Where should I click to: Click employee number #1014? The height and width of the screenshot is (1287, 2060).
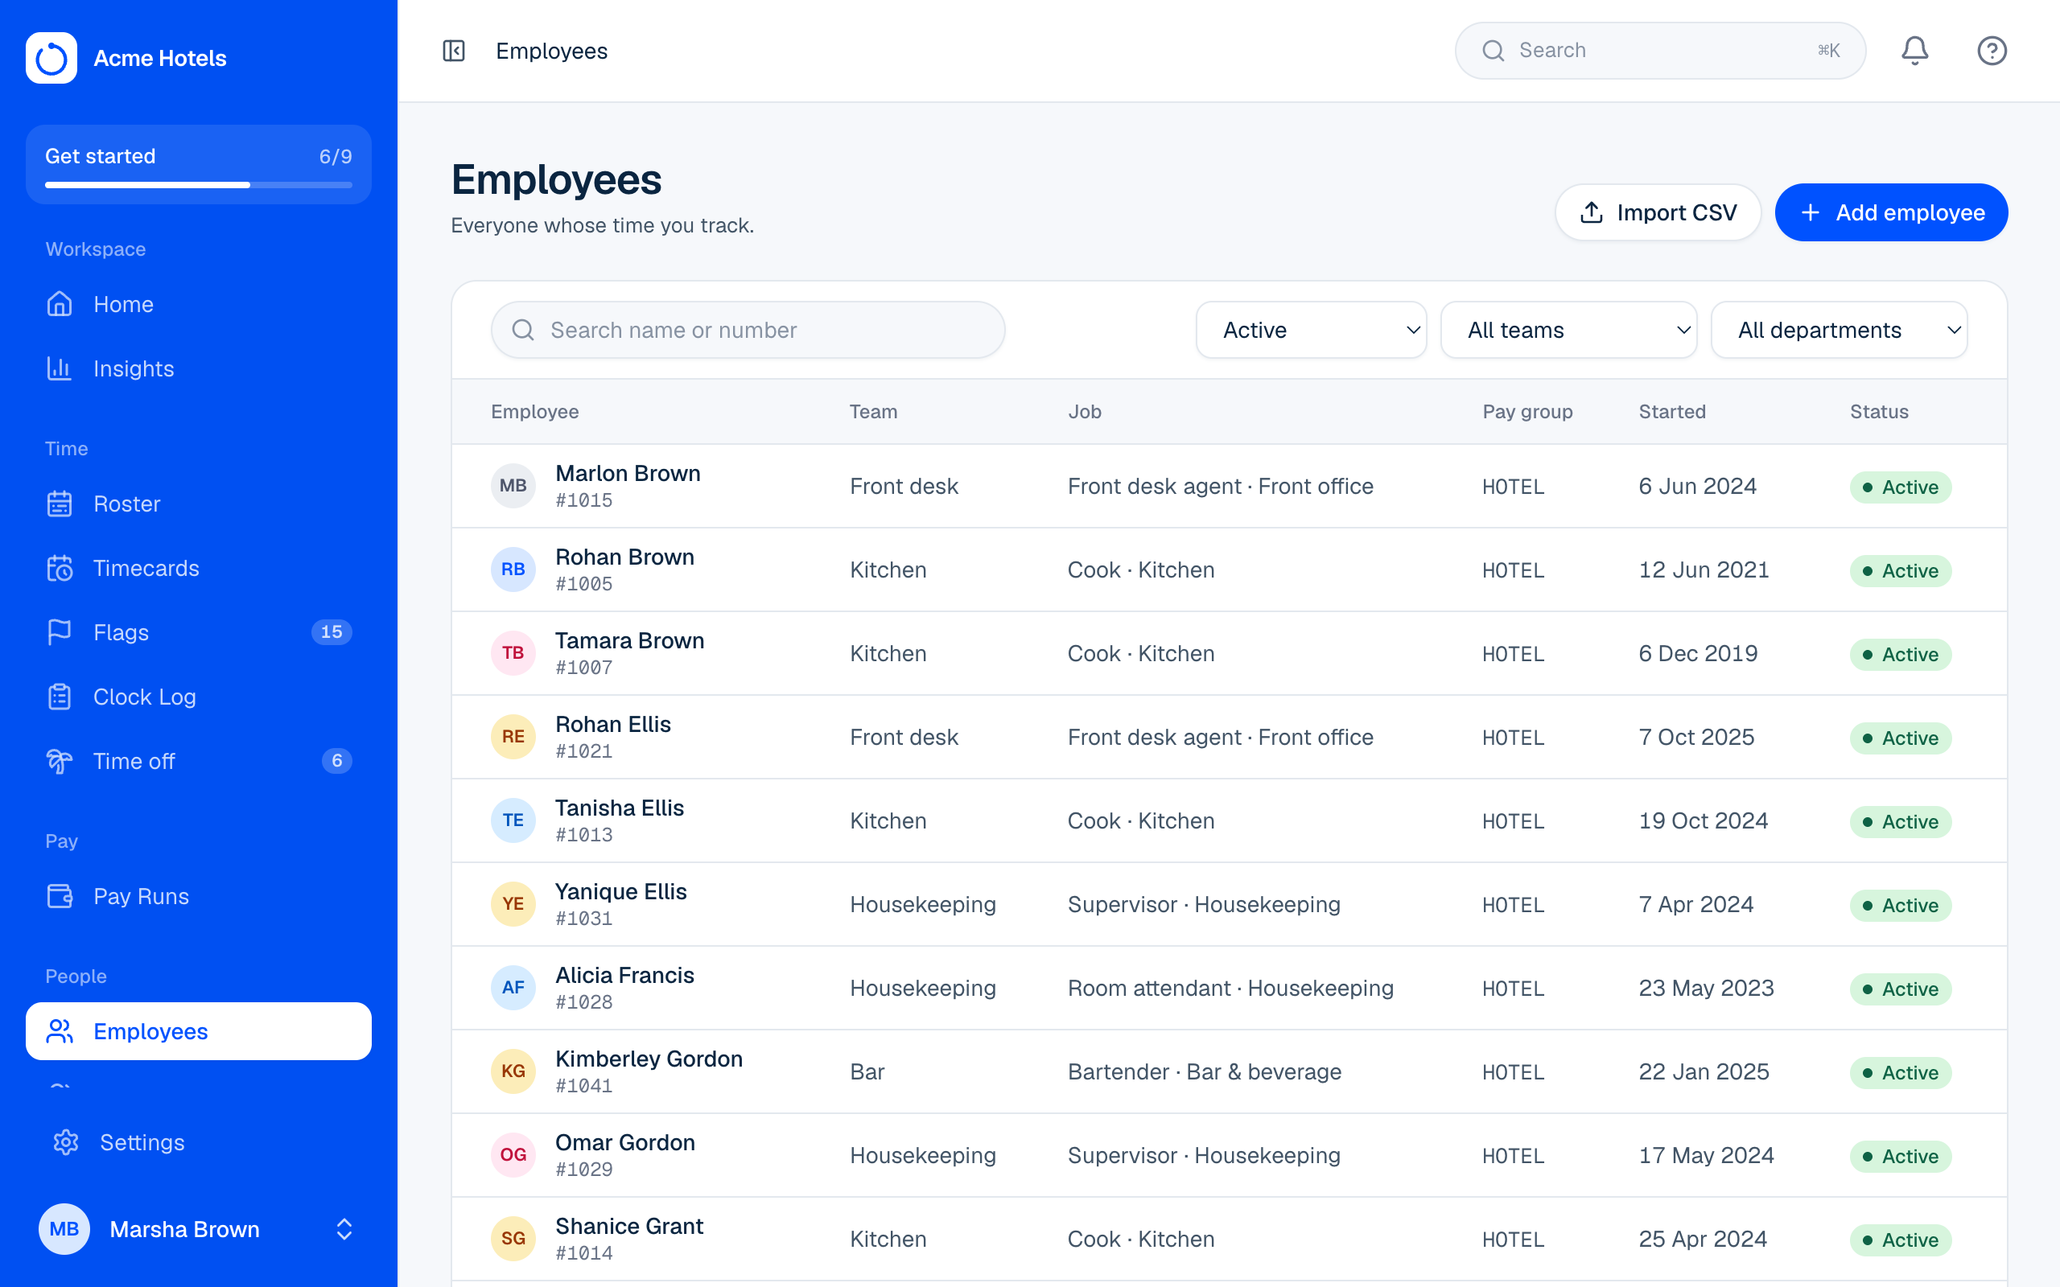tap(583, 1253)
